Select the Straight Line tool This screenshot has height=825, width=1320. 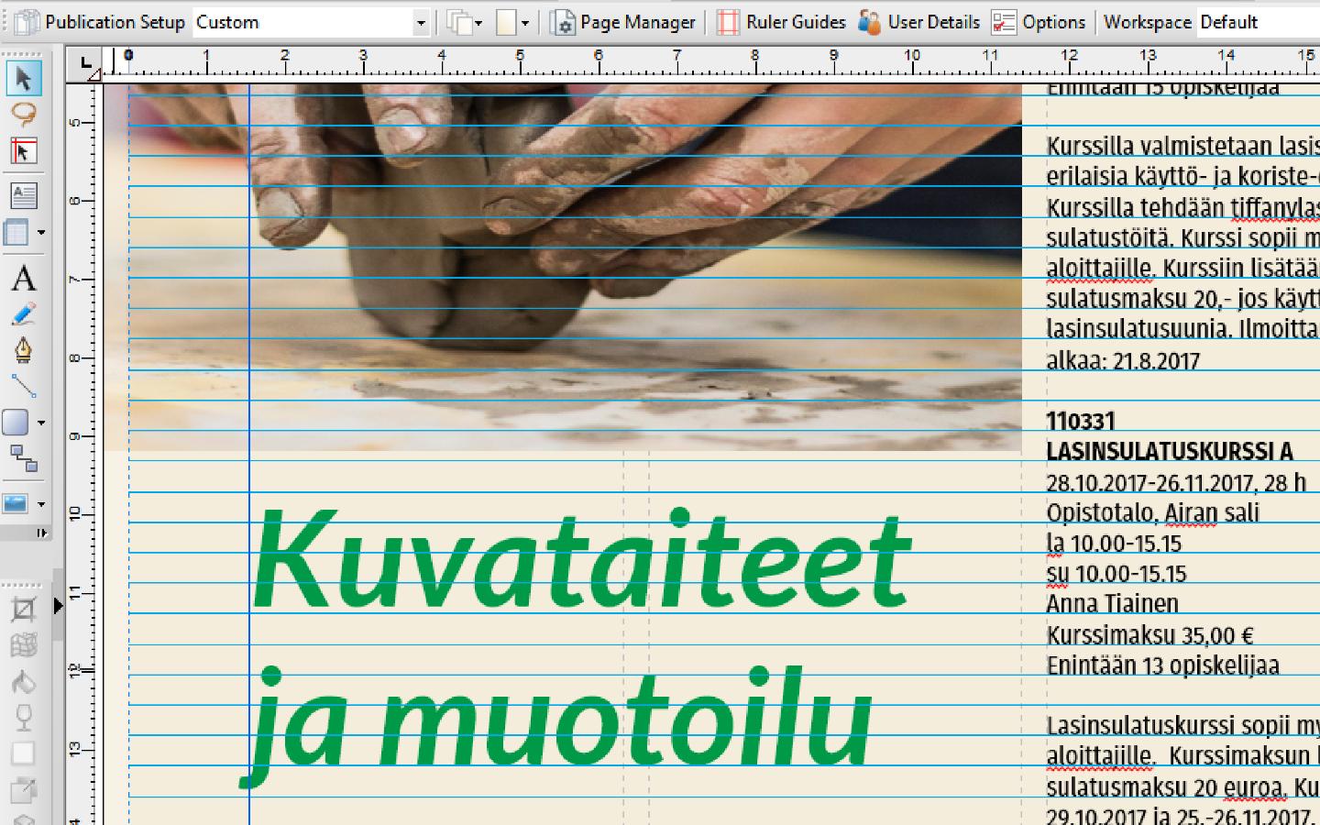point(23,386)
